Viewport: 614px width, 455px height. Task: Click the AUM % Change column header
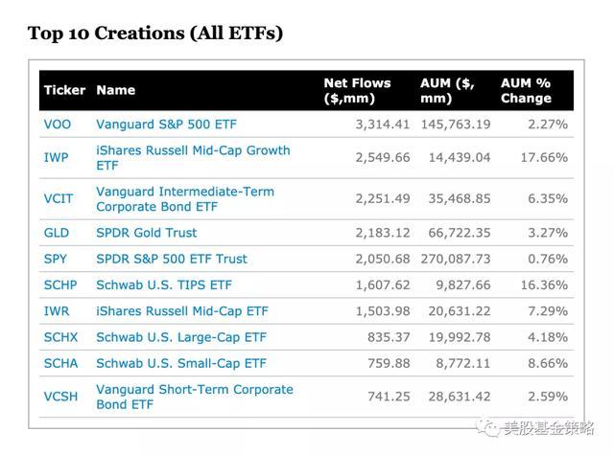point(526,90)
